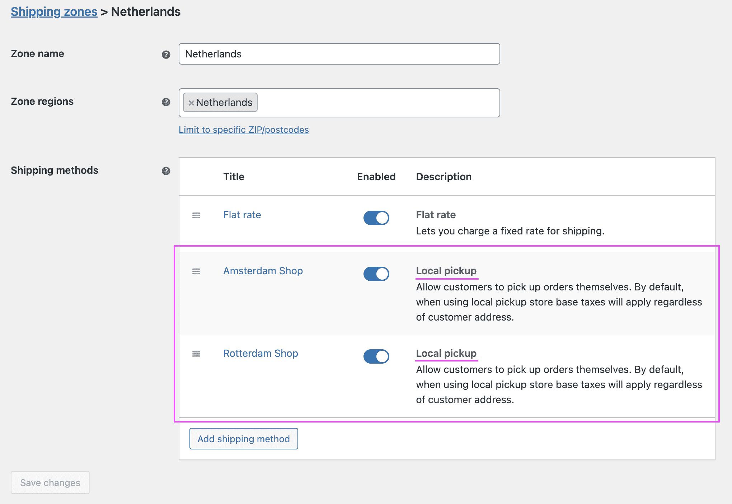Click the Add shipping method button
The height and width of the screenshot is (504, 732).
click(x=244, y=439)
